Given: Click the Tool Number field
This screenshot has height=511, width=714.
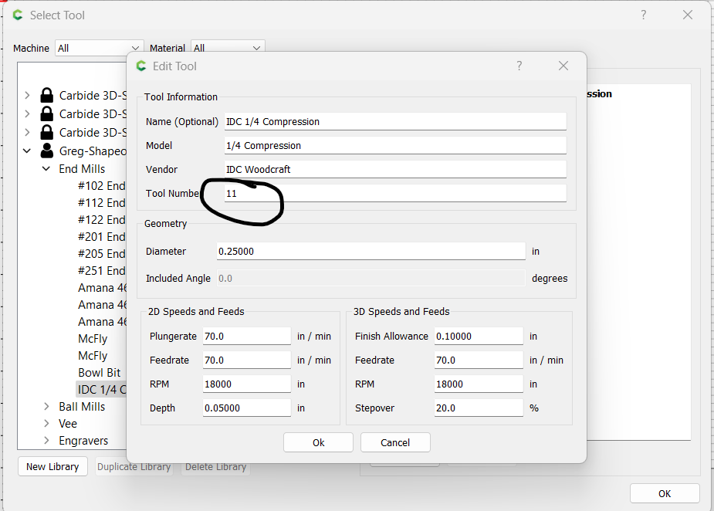Looking at the screenshot, I should click(x=395, y=194).
